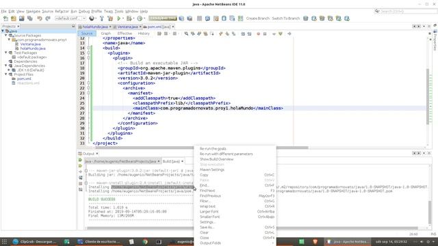Click the second re-run icon in Output sidebar
The image size is (438, 246).
click(81, 166)
